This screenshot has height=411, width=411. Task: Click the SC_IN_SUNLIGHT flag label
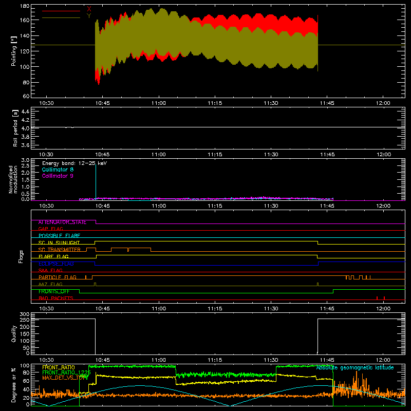point(59,242)
